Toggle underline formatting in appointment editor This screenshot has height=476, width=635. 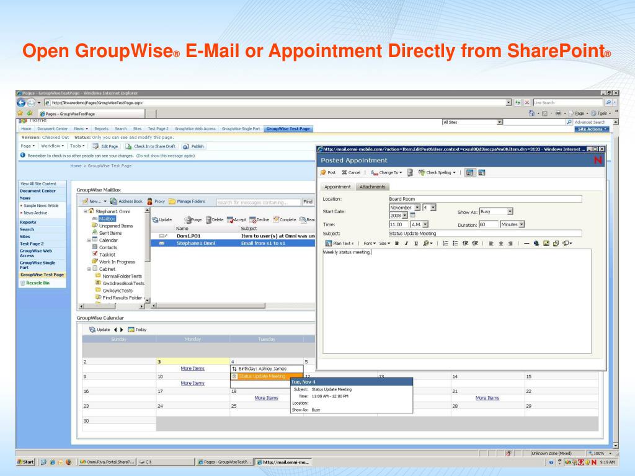point(416,243)
